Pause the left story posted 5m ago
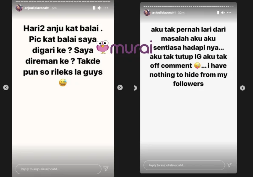 [x=94, y=8]
